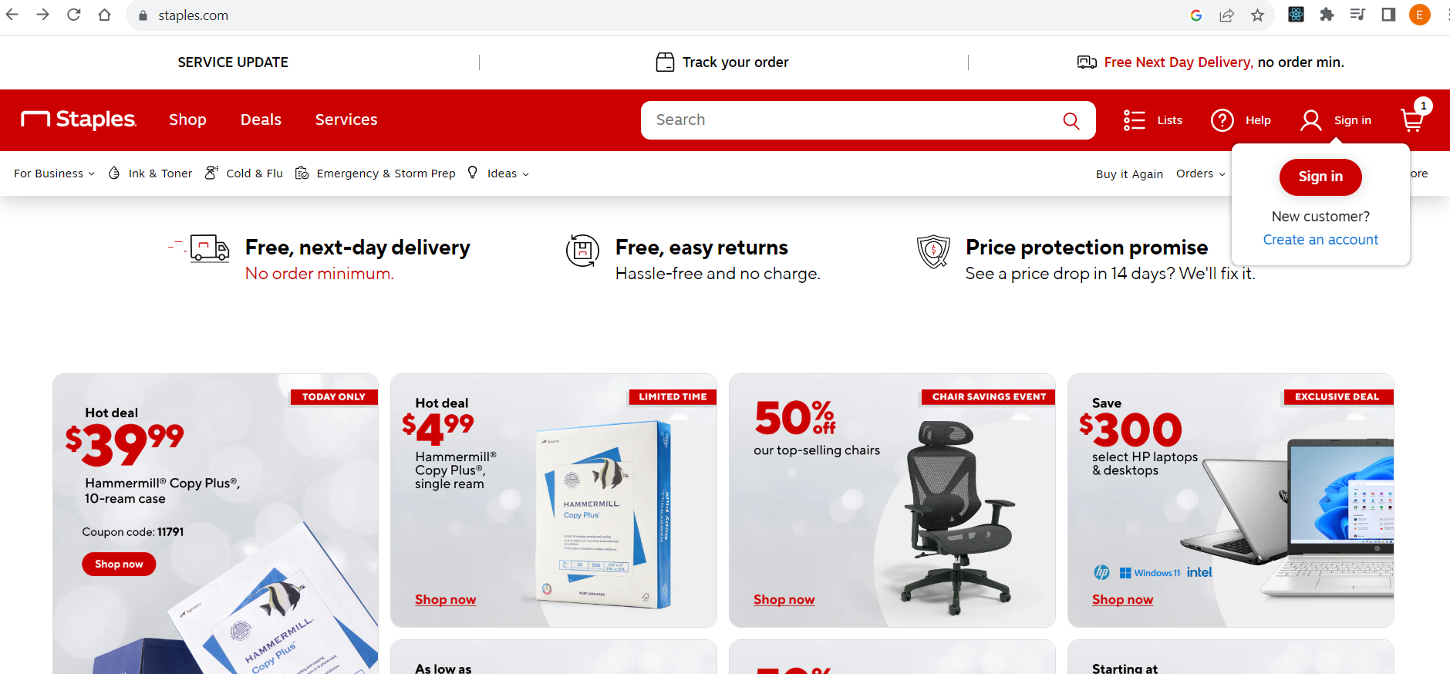Screen dimensions: 1450x674
Task: Open the shopping cart icon
Action: pyautogui.click(x=1412, y=120)
